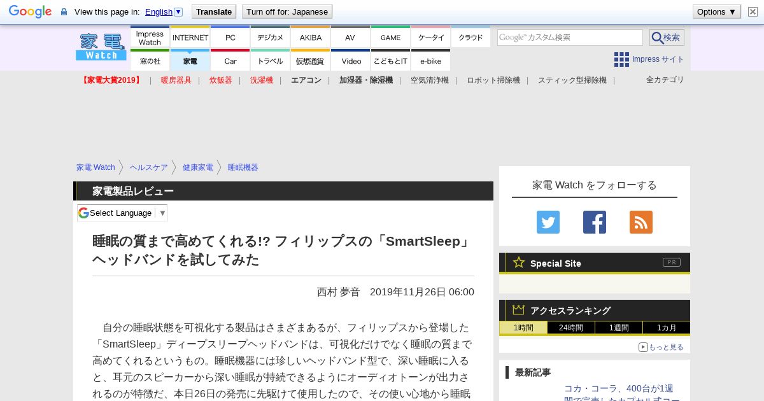Click author name 西村 夢音
The width and height of the screenshot is (764, 401).
(x=339, y=292)
